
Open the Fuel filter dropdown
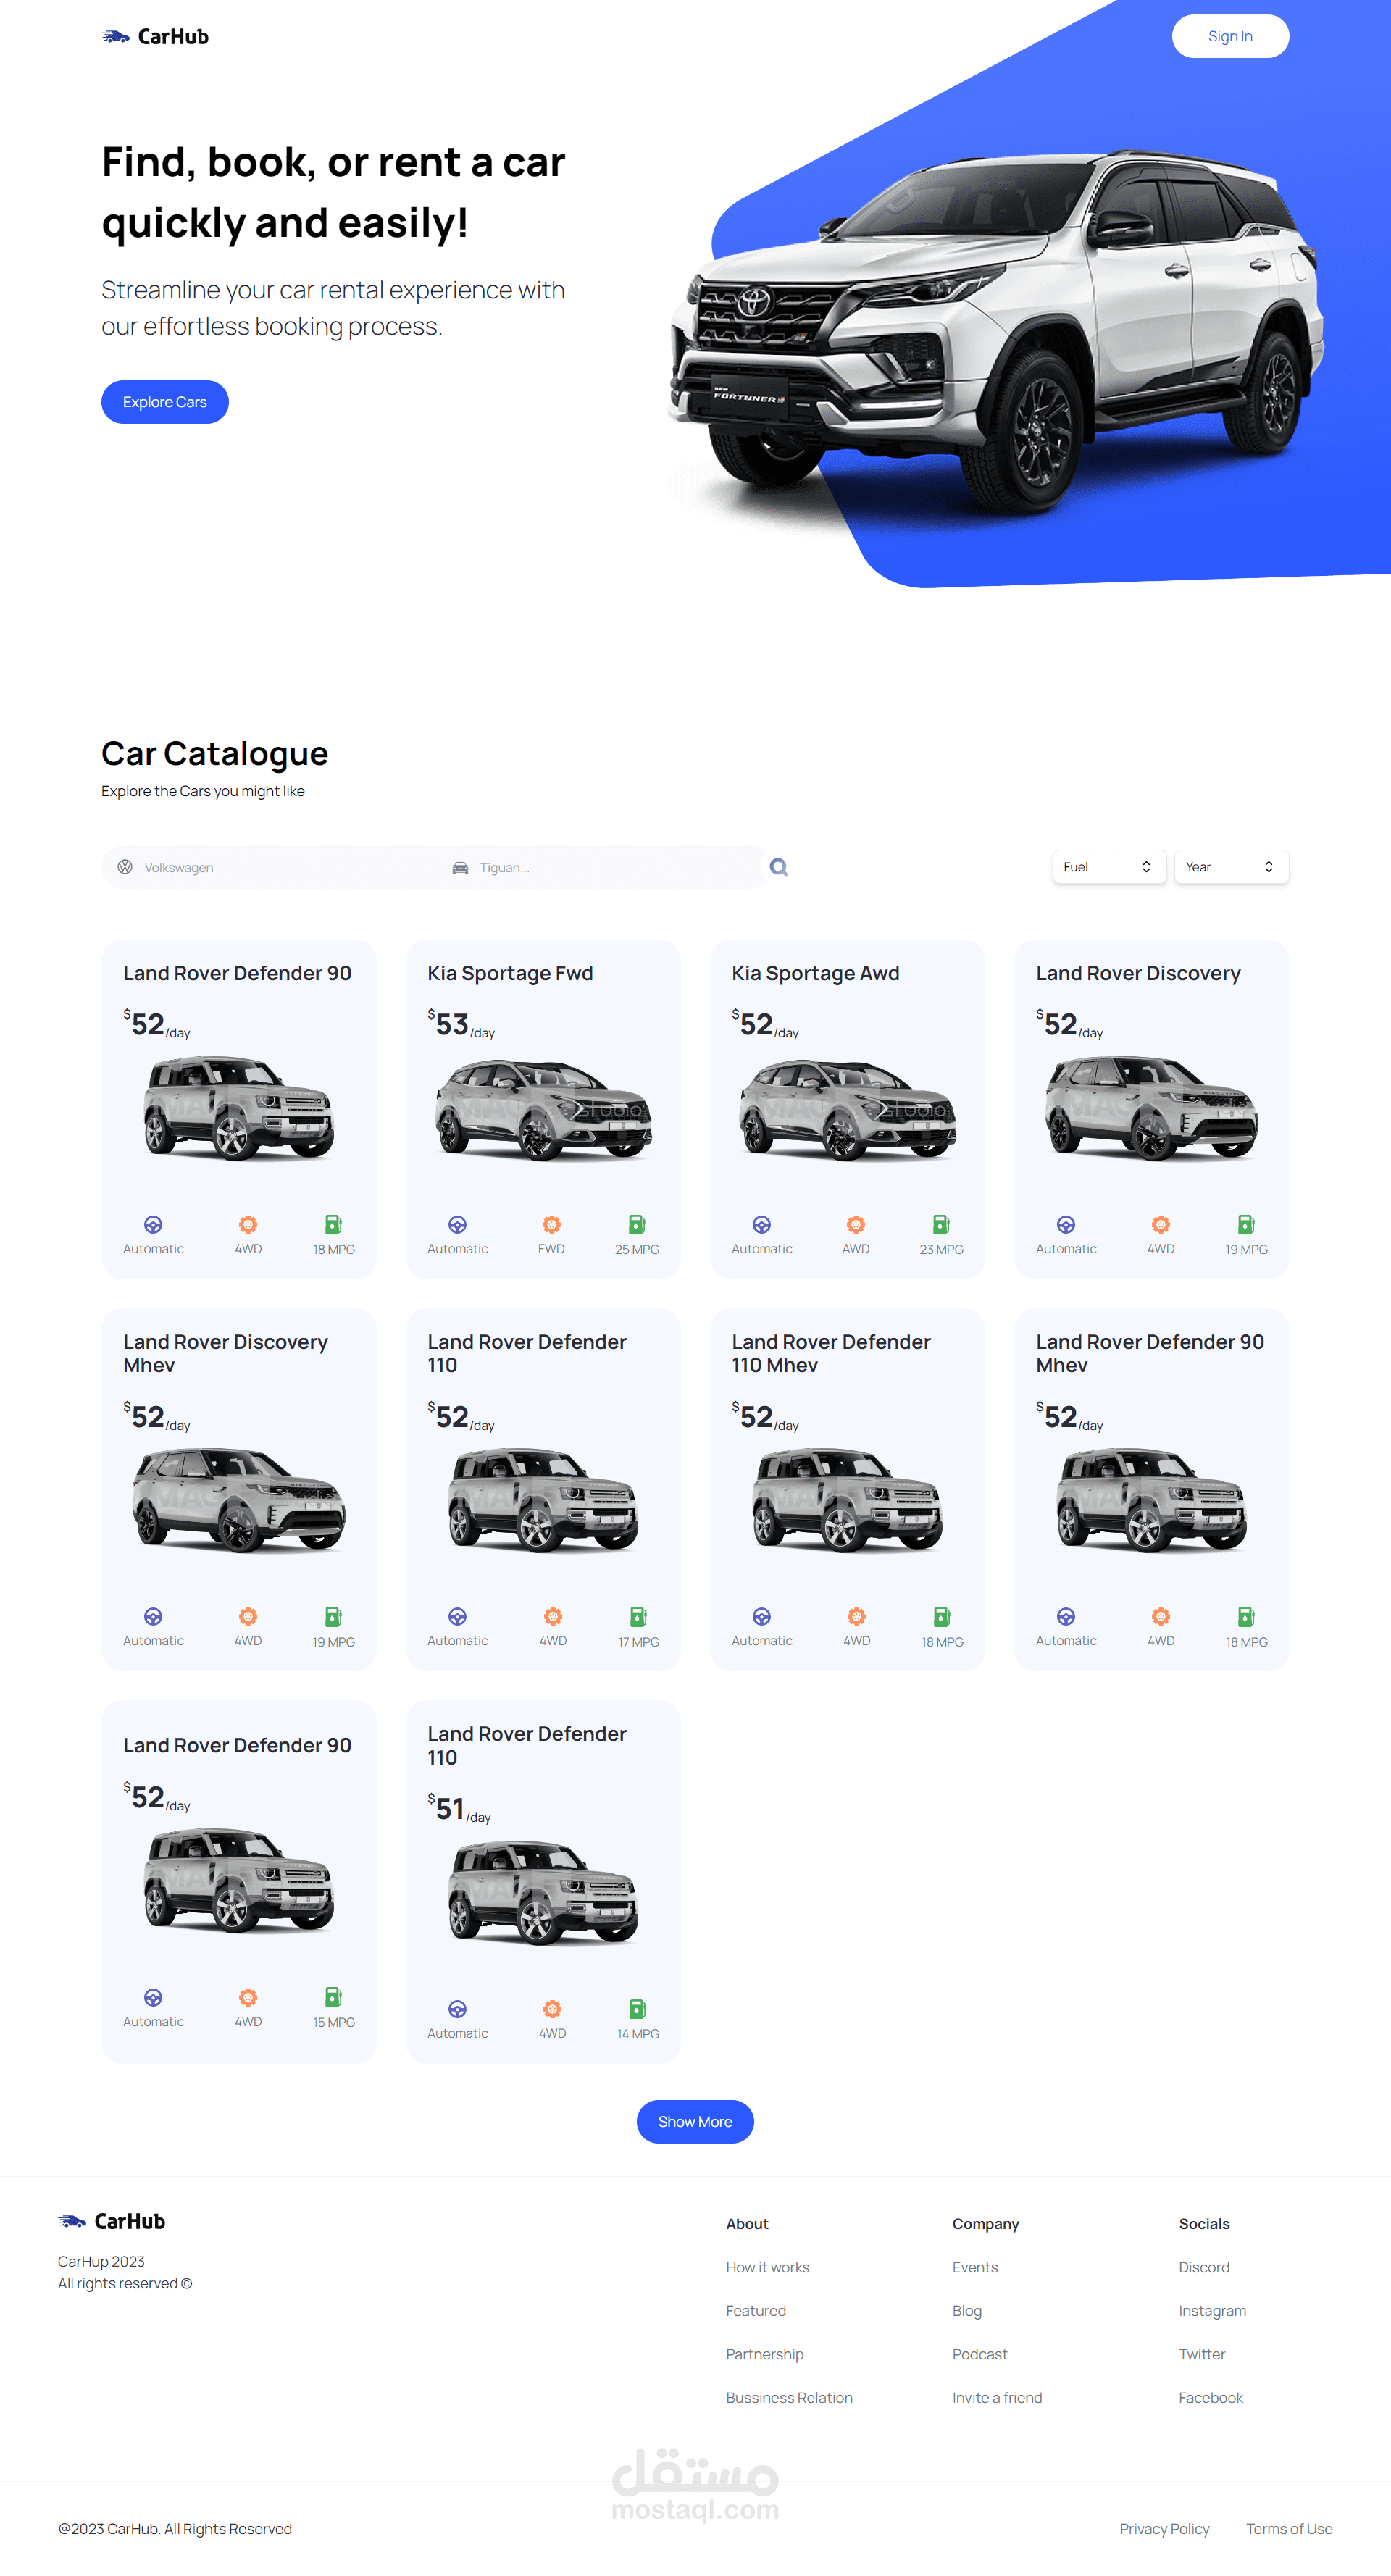pos(1108,867)
